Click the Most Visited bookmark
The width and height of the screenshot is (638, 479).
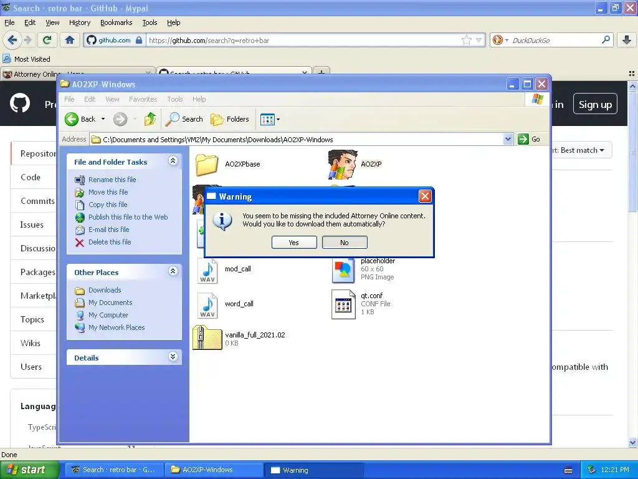pyautogui.click(x=27, y=59)
